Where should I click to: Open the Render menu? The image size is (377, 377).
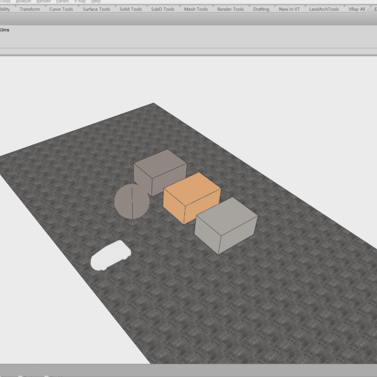click(44, 2)
